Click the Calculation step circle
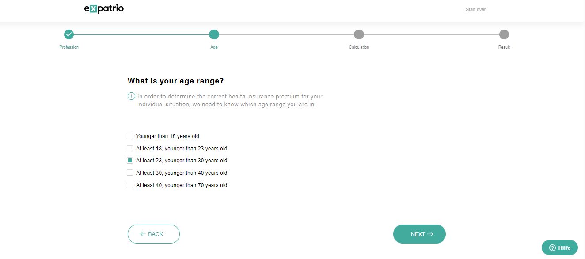Viewport: 585px width, 259px height. tap(359, 34)
